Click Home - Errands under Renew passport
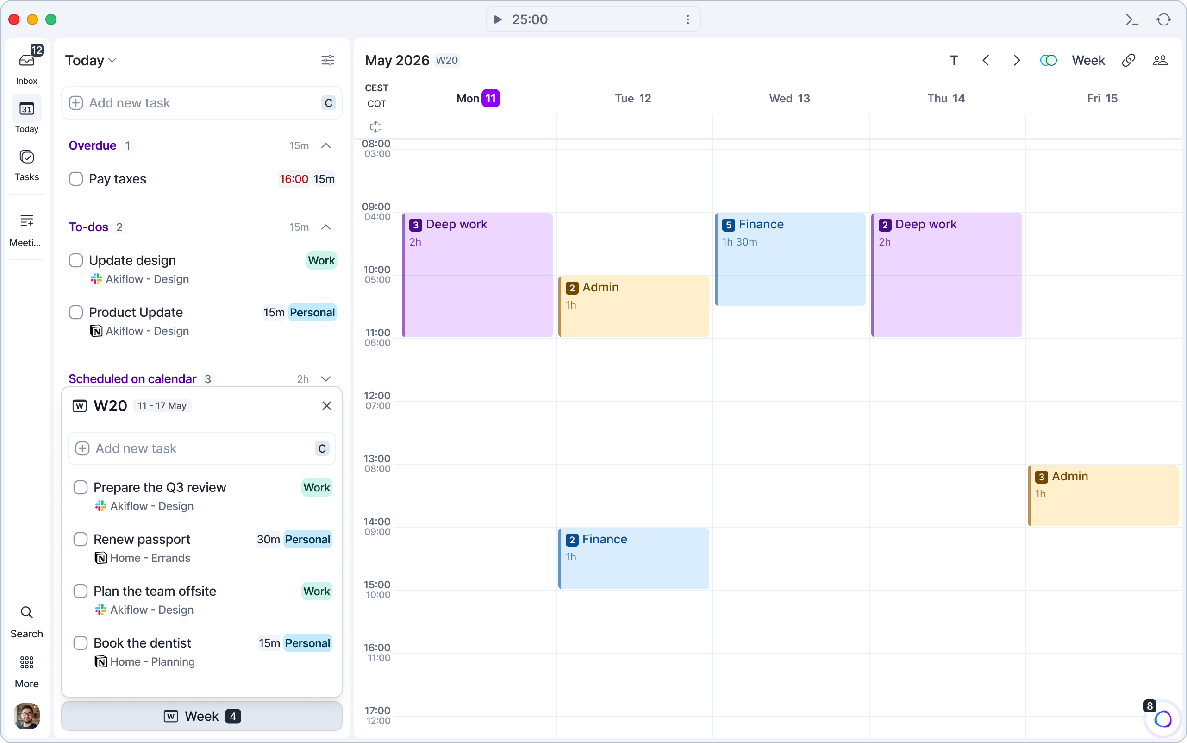This screenshot has height=743, width=1187. 150,558
